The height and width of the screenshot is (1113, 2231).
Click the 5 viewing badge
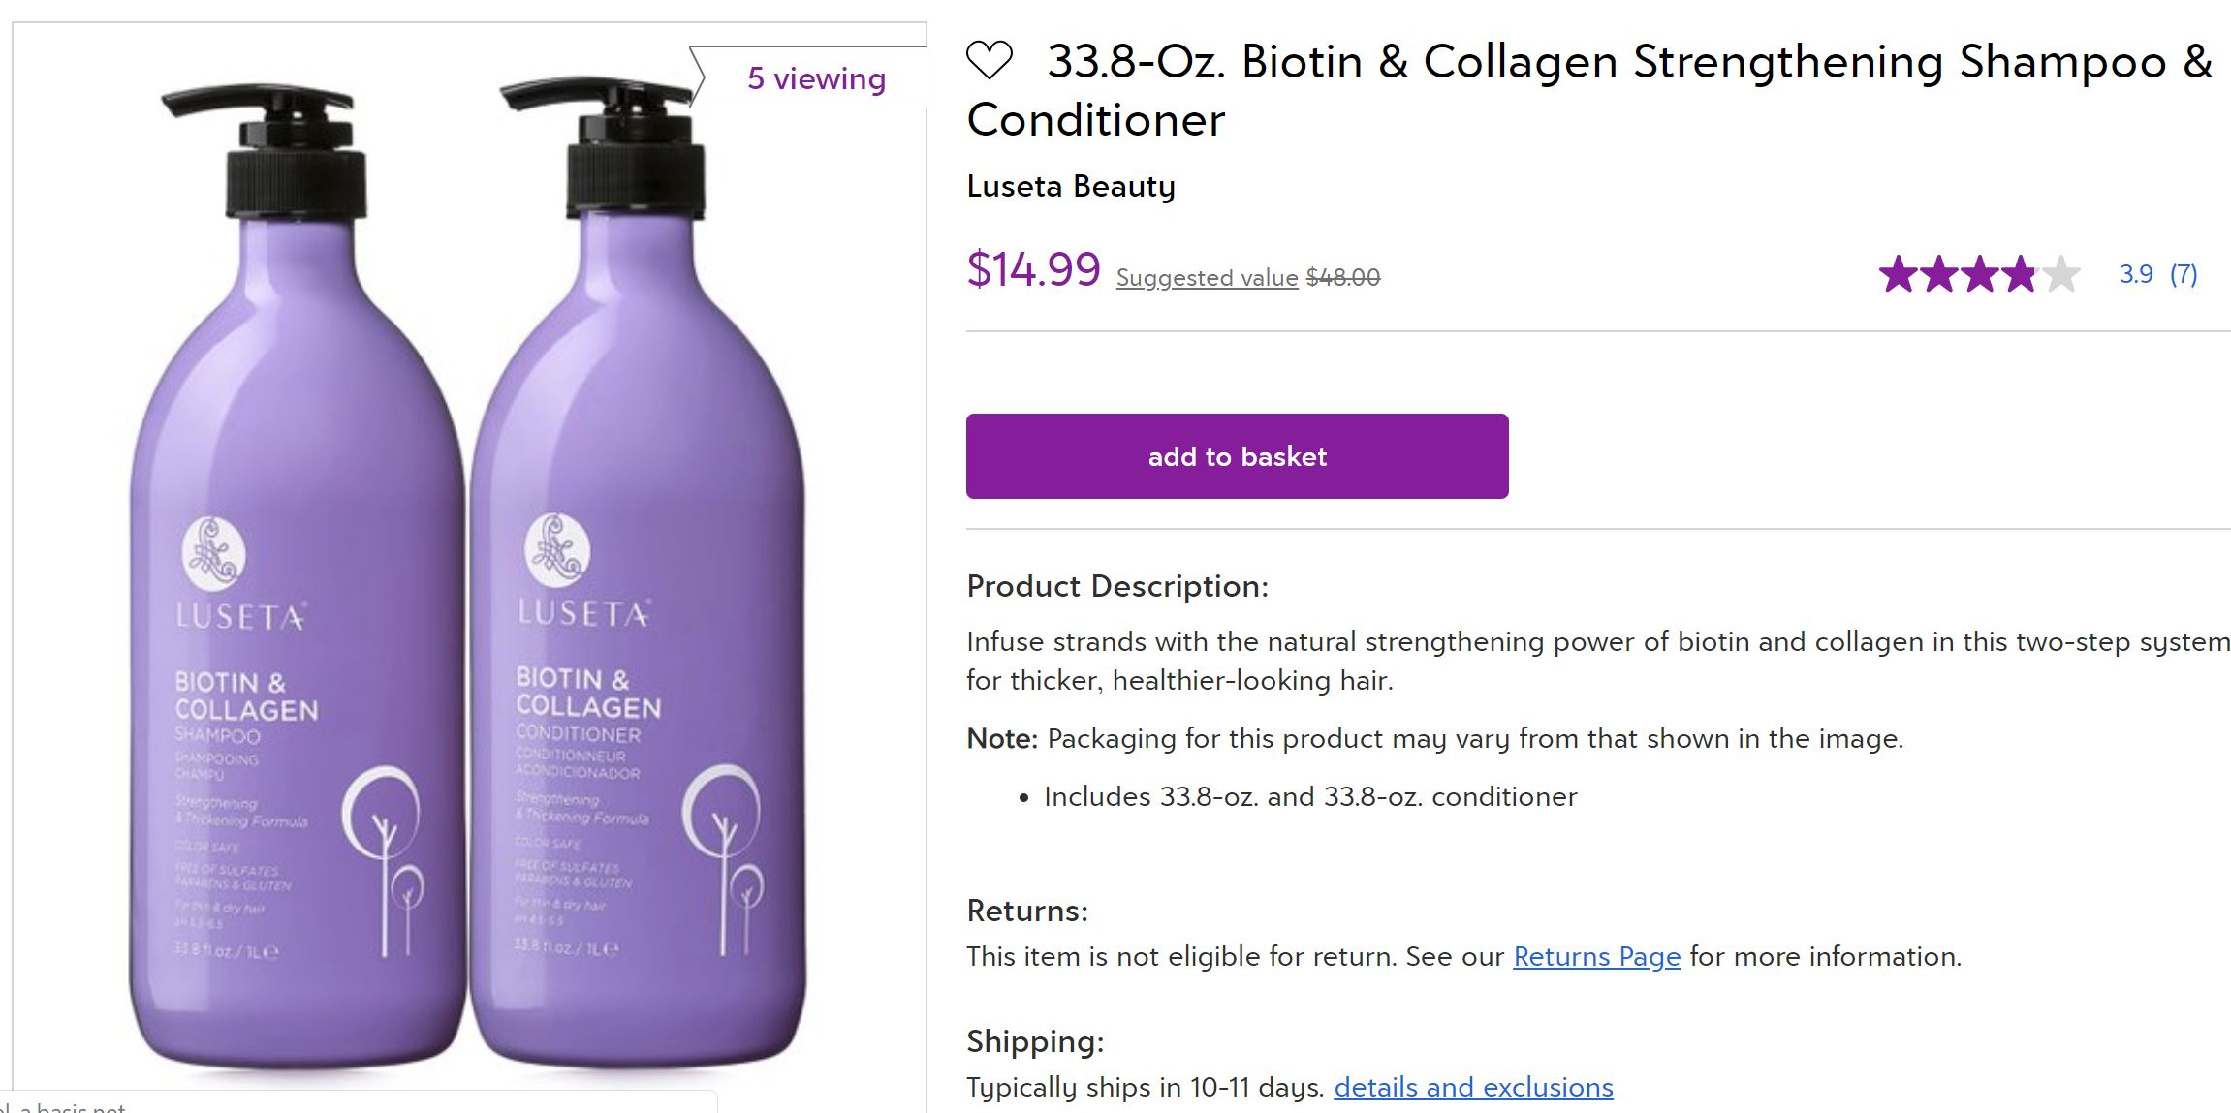(x=816, y=78)
